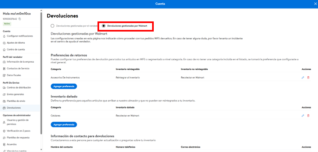The width and height of the screenshot is (318, 152).
Task: Edit the Accesorios De Instrumentos preference
Action: [x=303, y=78]
